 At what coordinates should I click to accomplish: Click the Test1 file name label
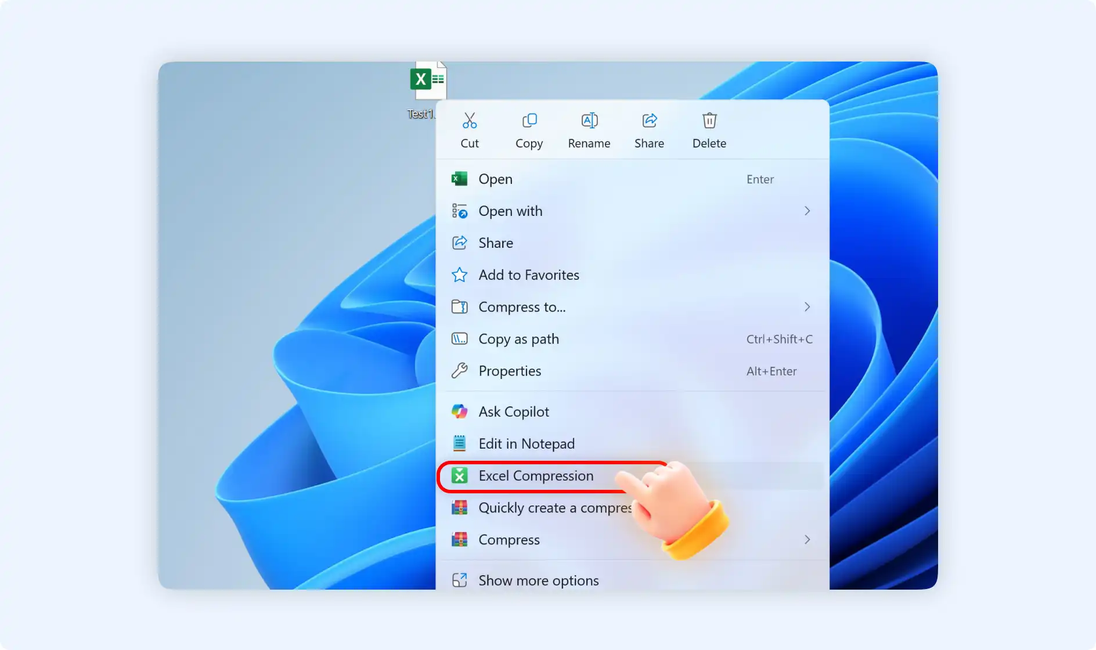421,114
